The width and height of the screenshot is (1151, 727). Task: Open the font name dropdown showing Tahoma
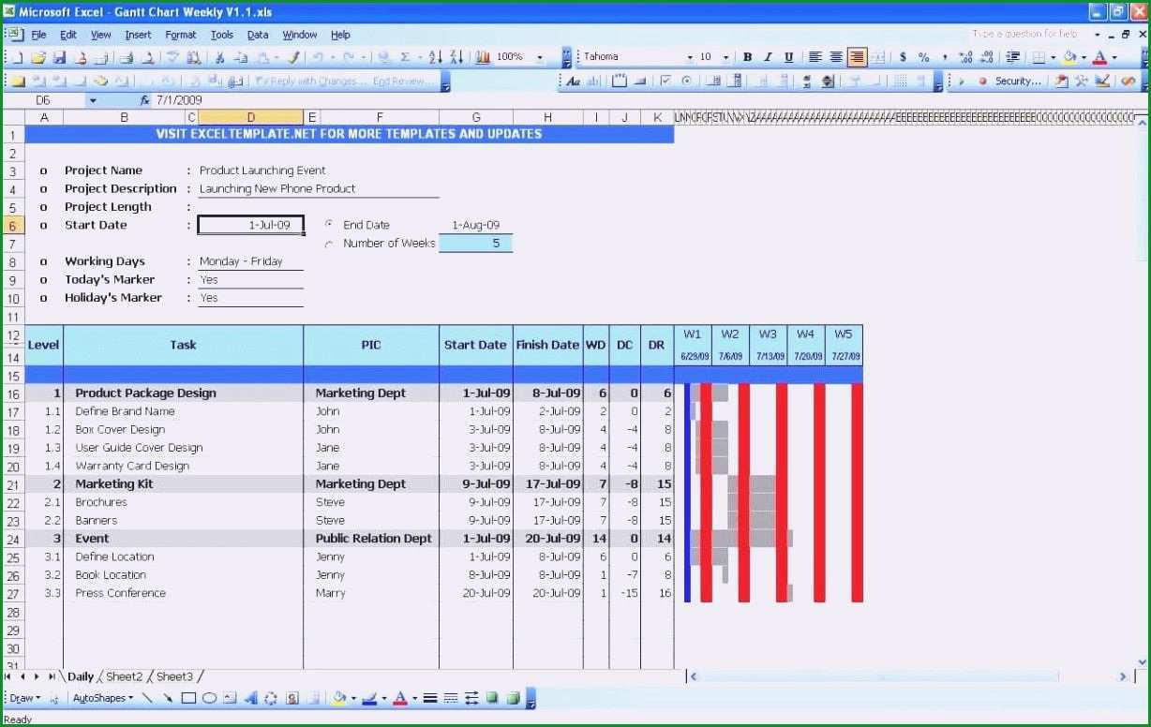[x=690, y=57]
